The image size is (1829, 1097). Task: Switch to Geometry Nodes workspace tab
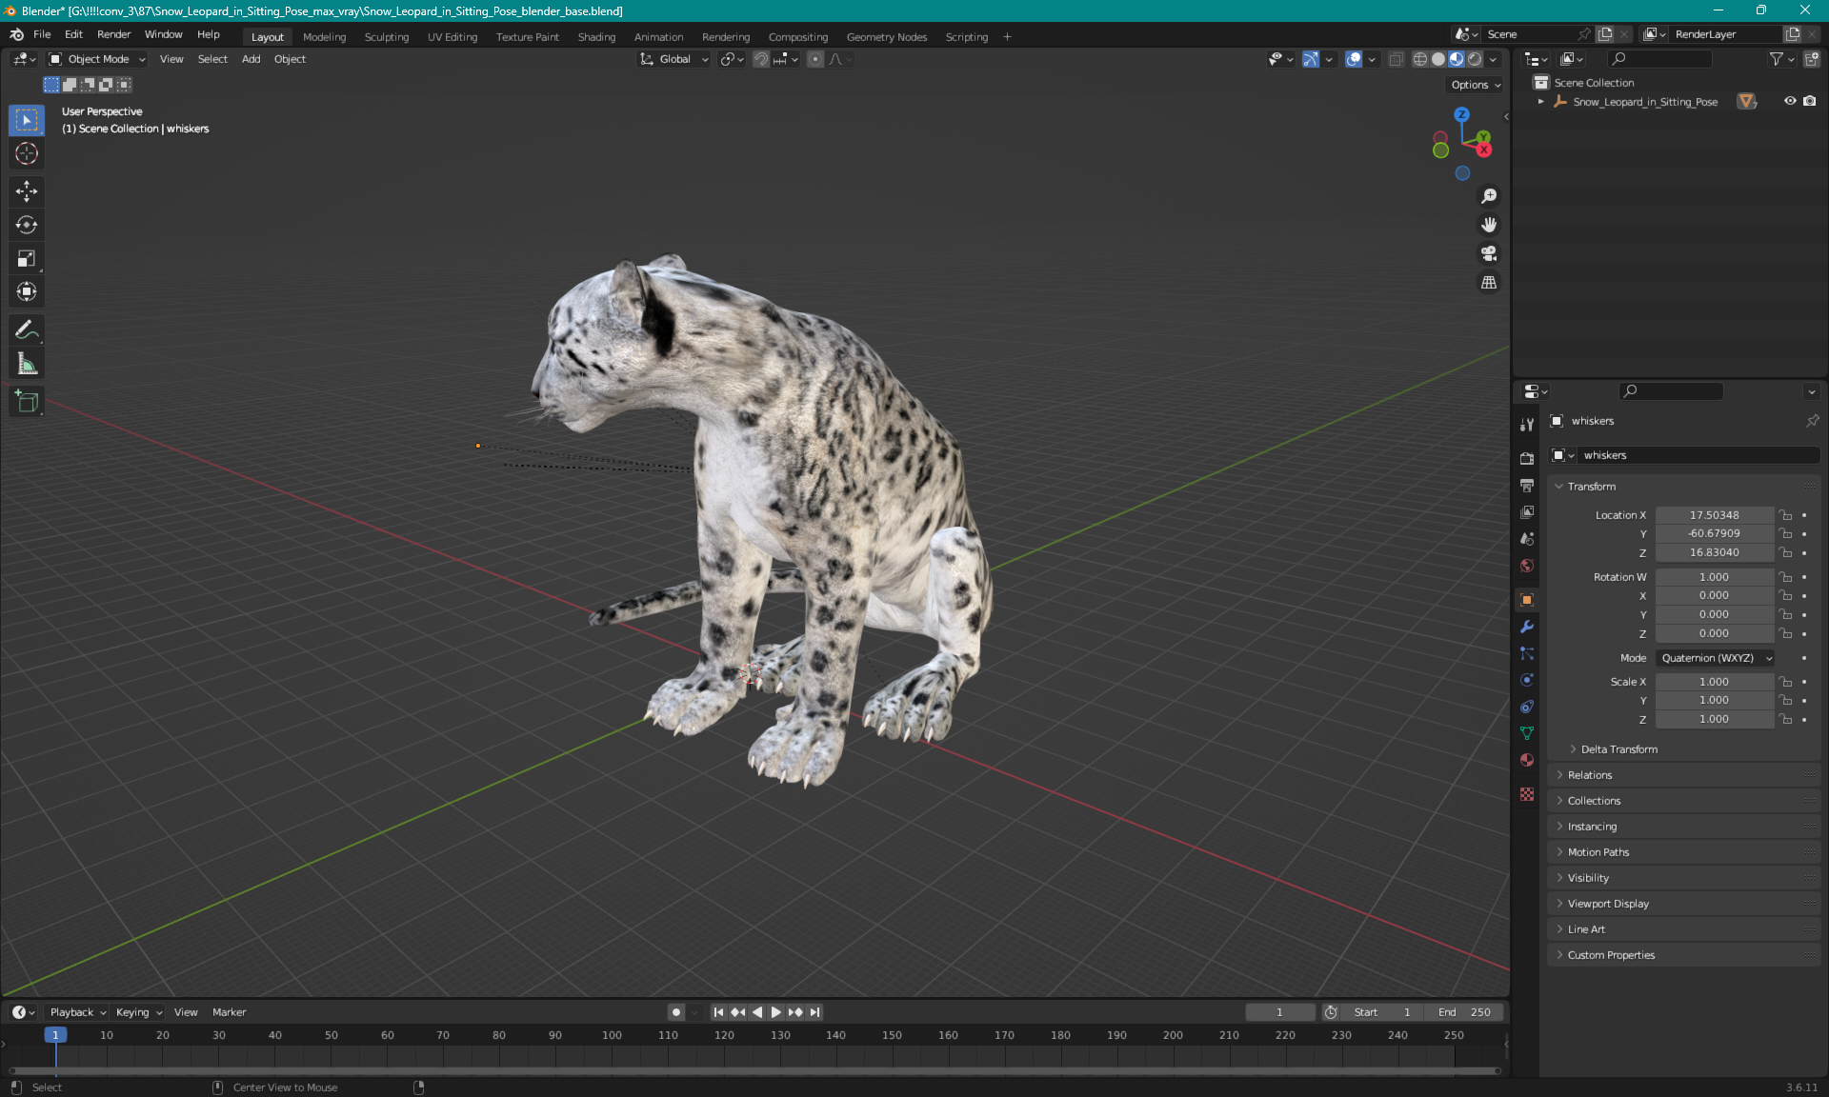[x=886, y=37]
